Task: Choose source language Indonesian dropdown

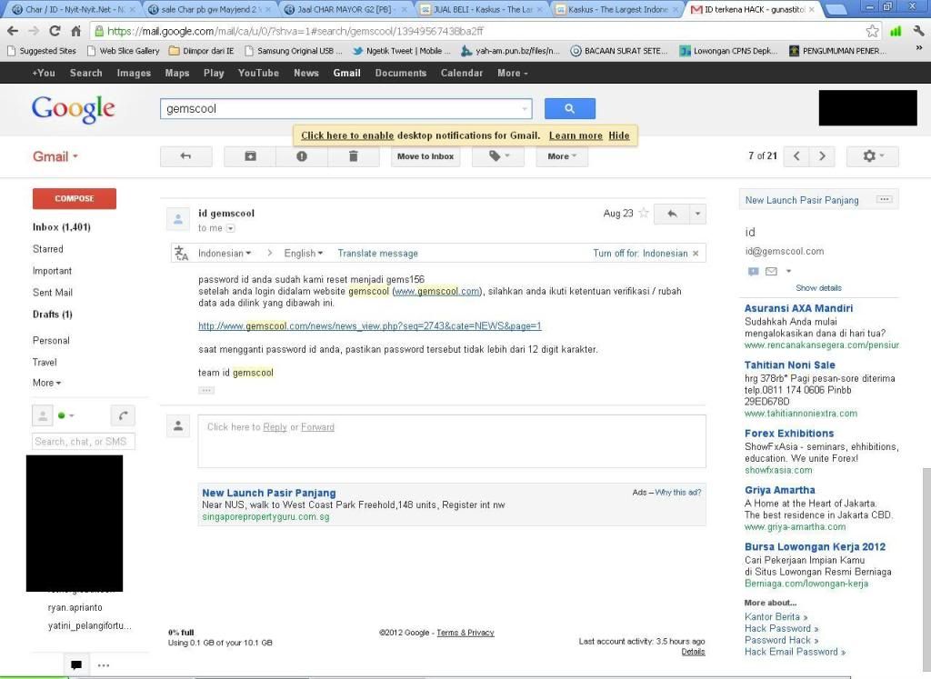Action: pyautogui.click(x=225, y=254)
